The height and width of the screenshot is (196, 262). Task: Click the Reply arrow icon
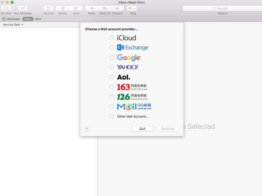point(92,8)
